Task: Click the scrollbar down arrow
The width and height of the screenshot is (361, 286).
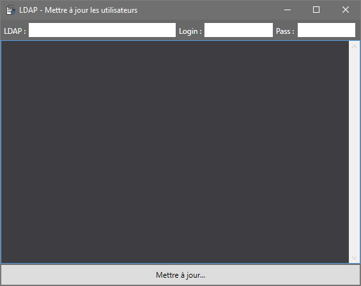Action: coord(355,258)
